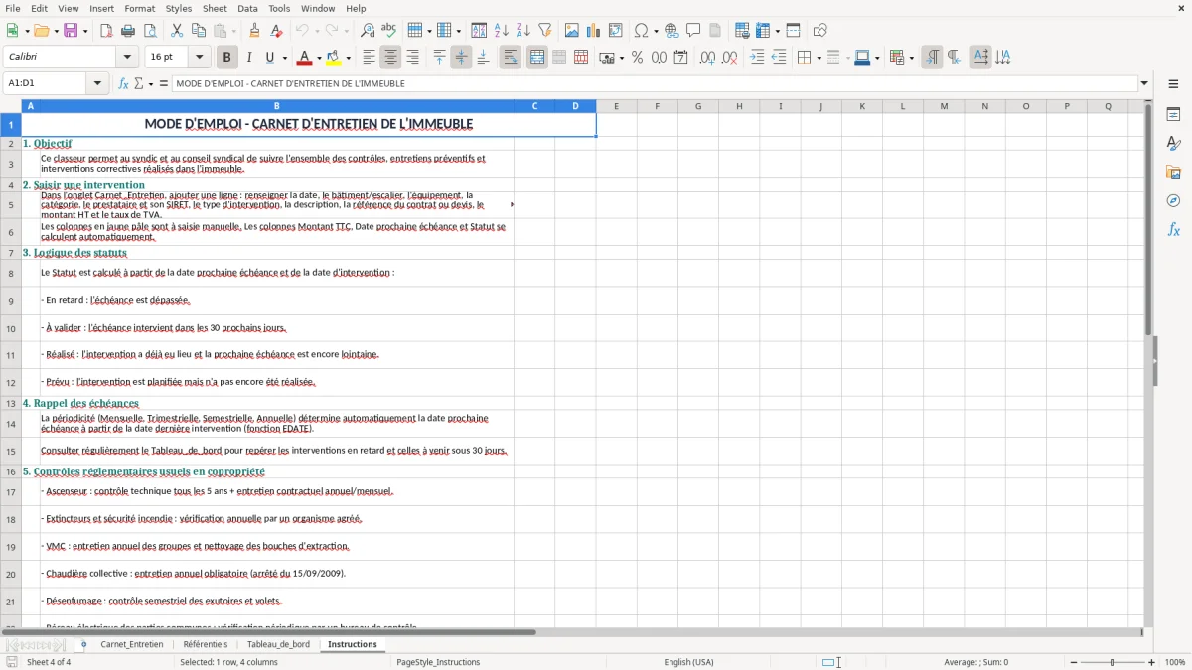Toggle Italic formatting
The image size is (1192, 670).
(x=248, y=58)
